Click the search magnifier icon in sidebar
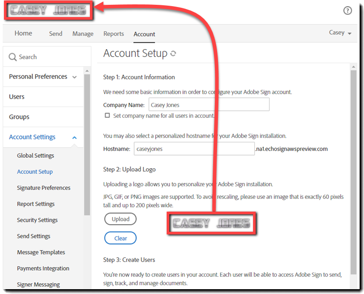Screen dimensions: 364x294 point(12,57)
